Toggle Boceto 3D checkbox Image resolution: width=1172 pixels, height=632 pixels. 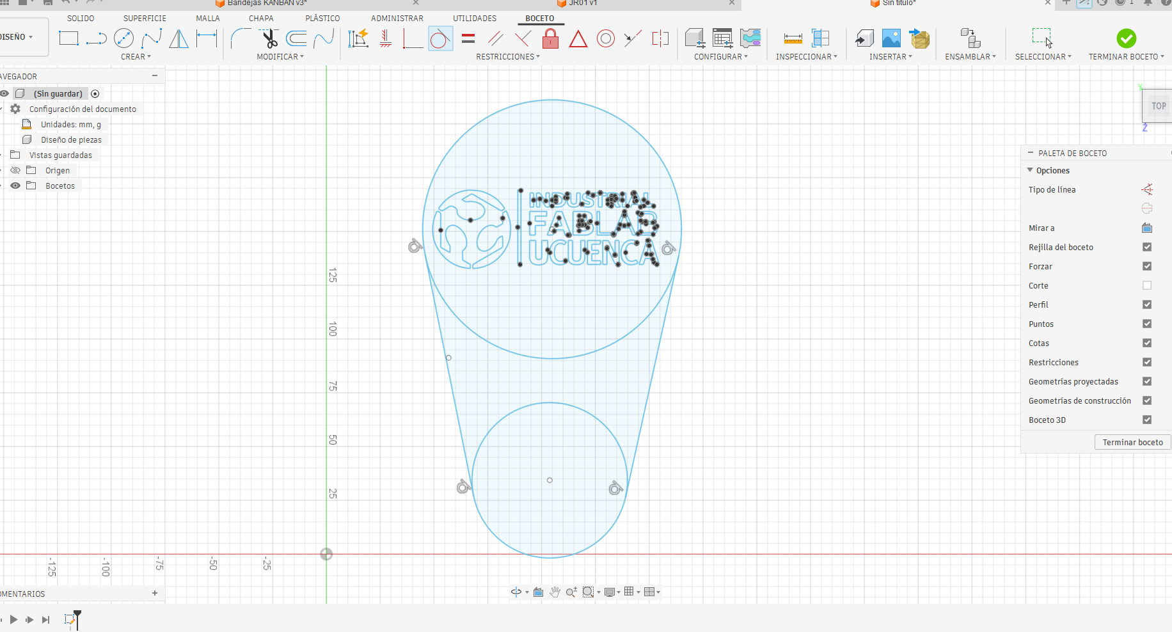(x=1147, y=420)
